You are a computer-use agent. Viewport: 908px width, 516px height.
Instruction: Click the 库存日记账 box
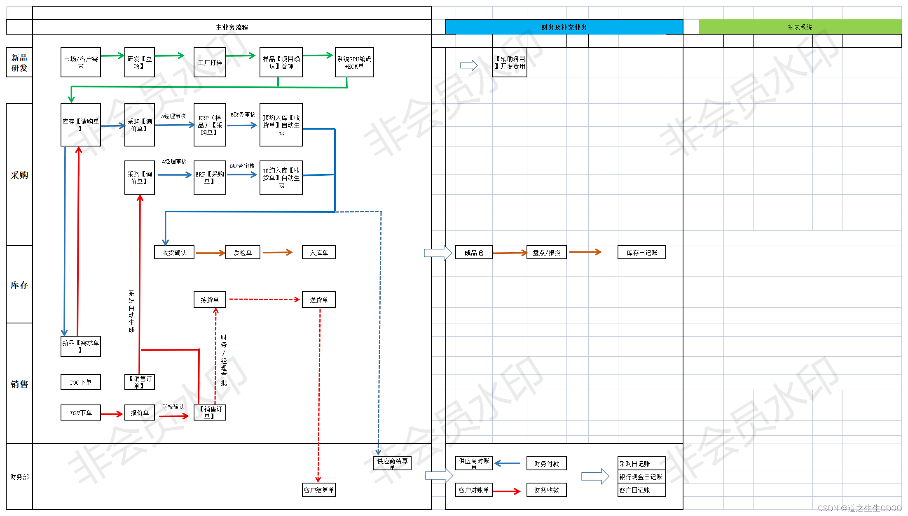pos(641,253)
